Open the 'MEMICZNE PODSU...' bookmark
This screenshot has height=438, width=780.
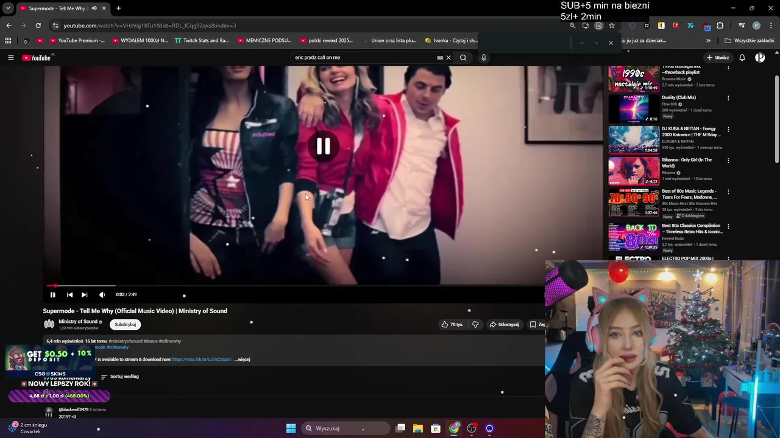point(264,41)
